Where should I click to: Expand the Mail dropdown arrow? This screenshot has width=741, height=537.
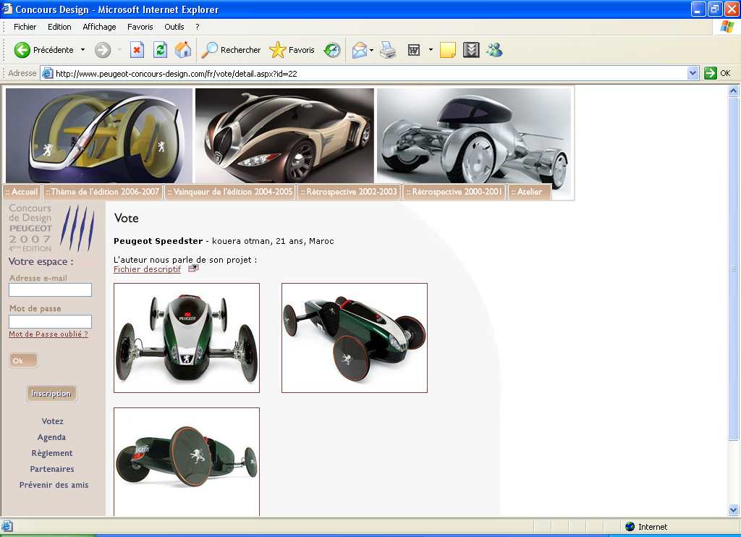click(x=371, y=50)
